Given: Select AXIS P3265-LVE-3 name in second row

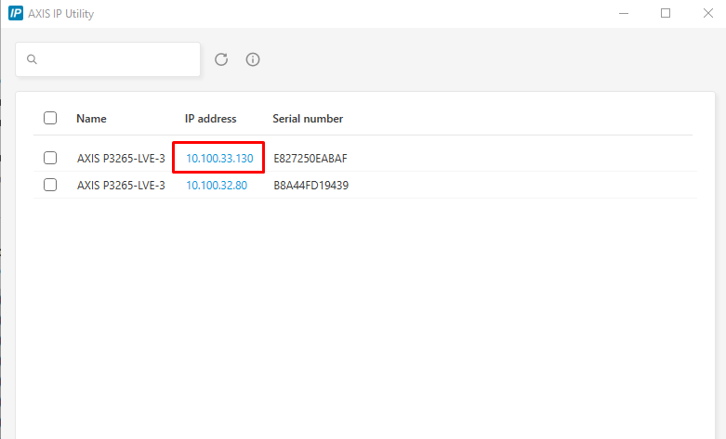Looking at the screenshot, I should [x=121, y=186].
